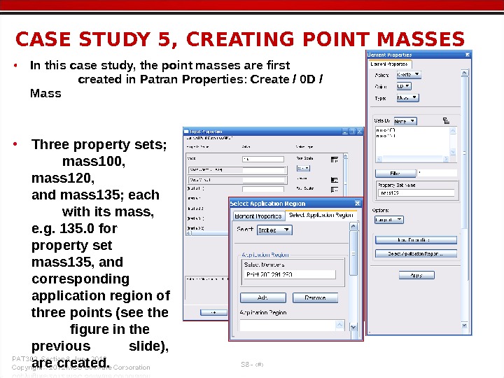Close the Element Properties panel
Image resolution: width=504 pixels, height=378 pixels.
(468, 55)
